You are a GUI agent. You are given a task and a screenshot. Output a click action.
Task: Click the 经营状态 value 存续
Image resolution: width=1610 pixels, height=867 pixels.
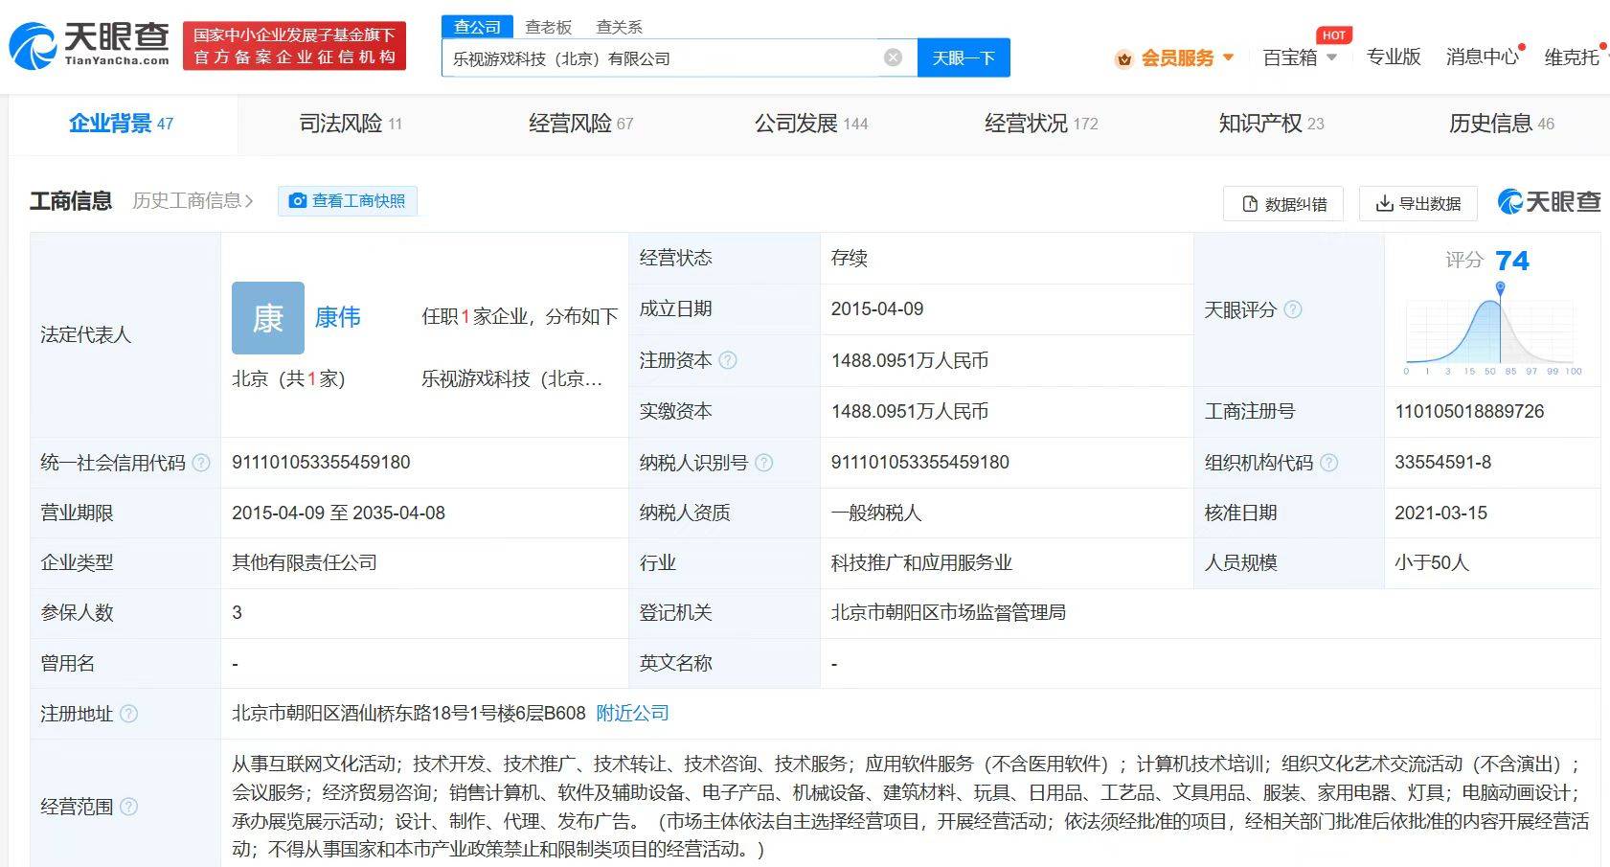tap(849, 258)
